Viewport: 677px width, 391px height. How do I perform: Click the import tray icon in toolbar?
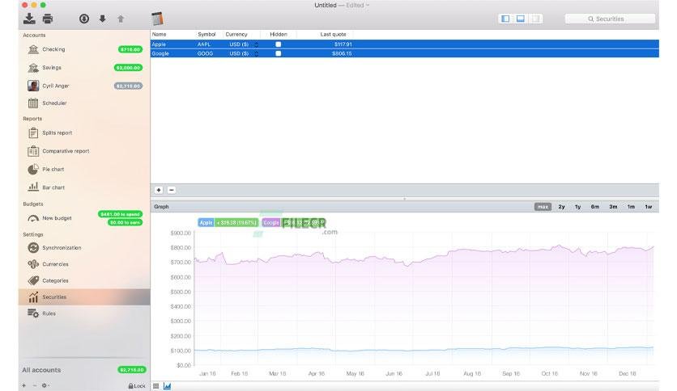click(x=29, y=19)
